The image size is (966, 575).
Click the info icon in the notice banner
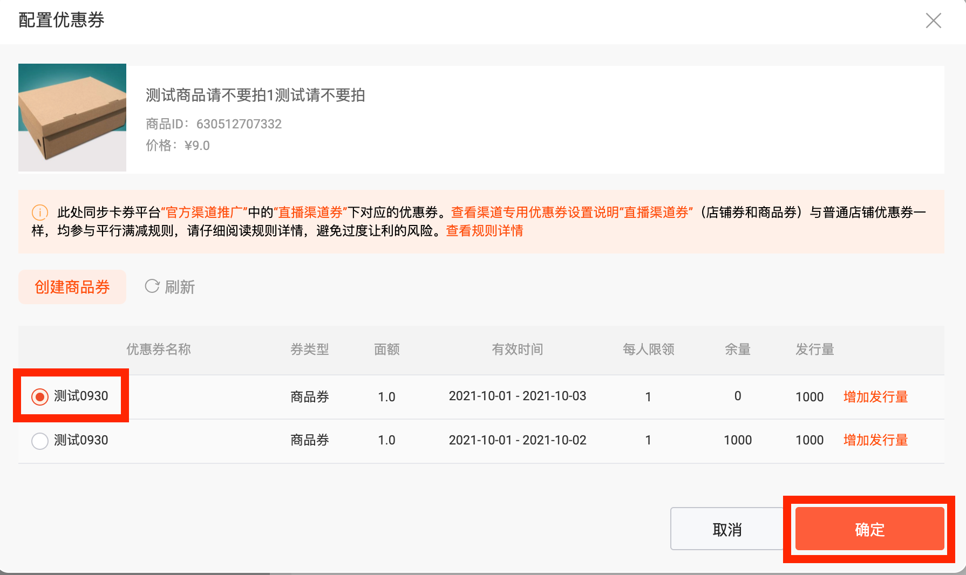pyautogui.click(x=40, y=213)
